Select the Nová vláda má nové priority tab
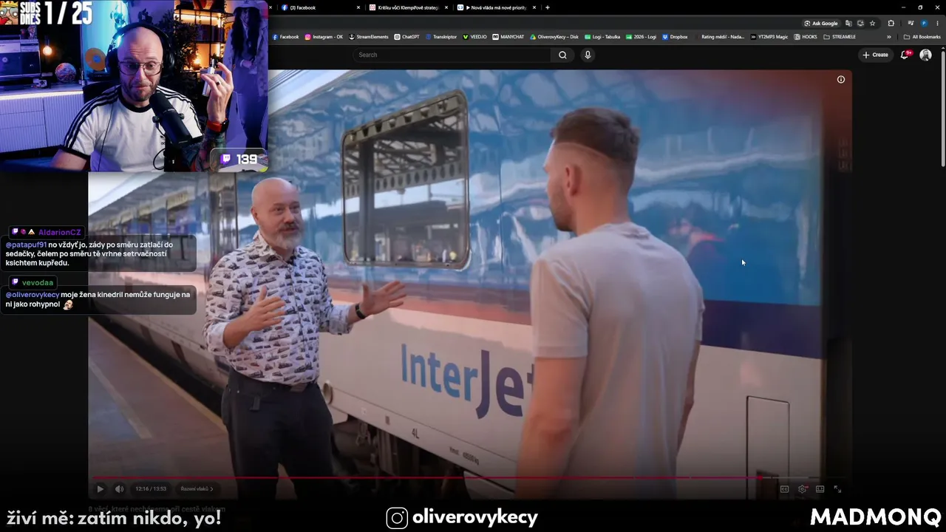Screen dimensions: 946x532 (496, 7)
